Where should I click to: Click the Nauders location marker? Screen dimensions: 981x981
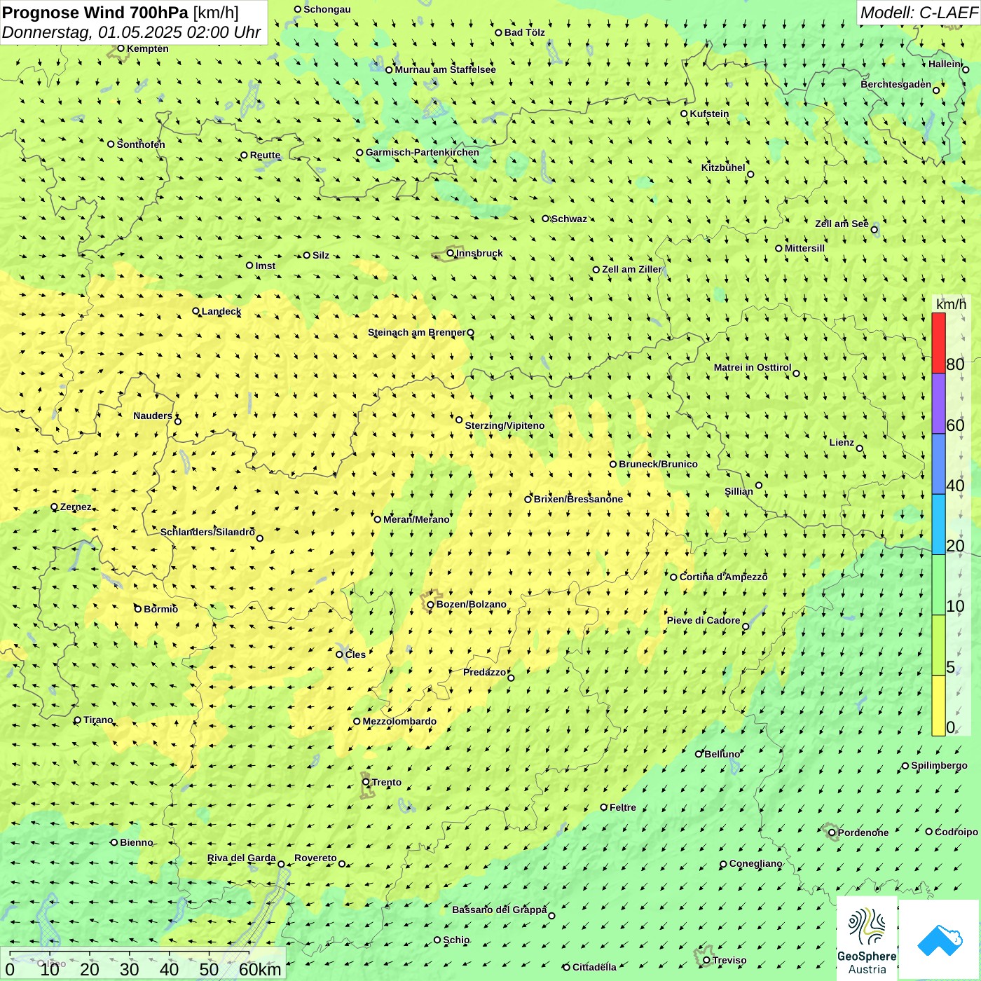[177, 421]
